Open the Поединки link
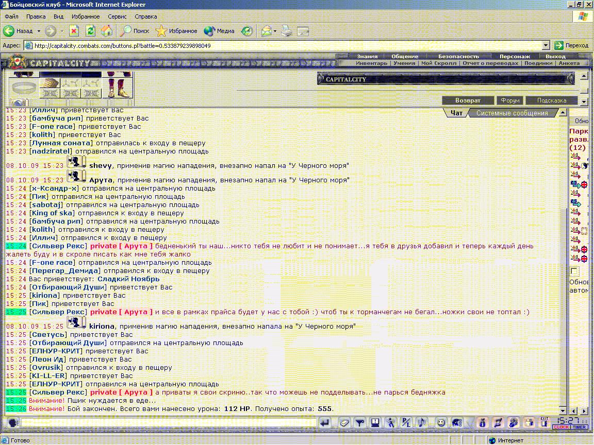 coord(538,63)
